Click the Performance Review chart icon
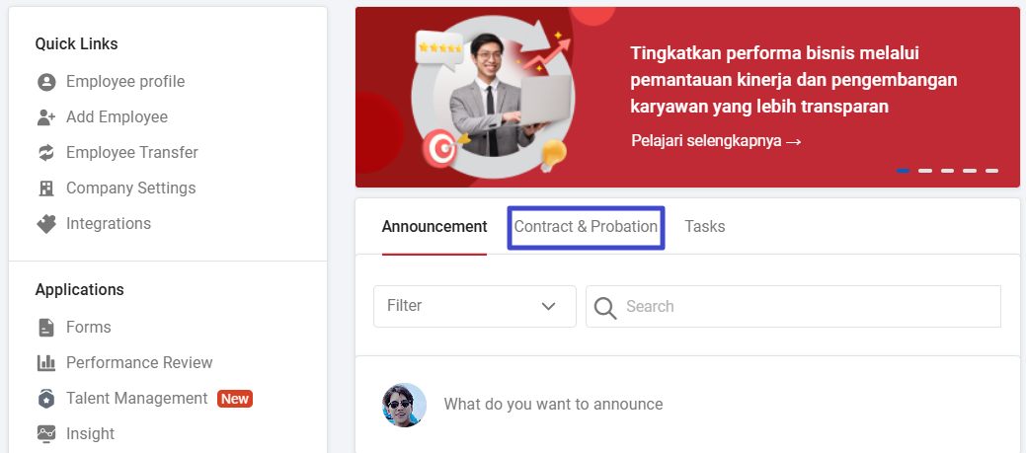The image size is (1026, 453). coord(46,363)
